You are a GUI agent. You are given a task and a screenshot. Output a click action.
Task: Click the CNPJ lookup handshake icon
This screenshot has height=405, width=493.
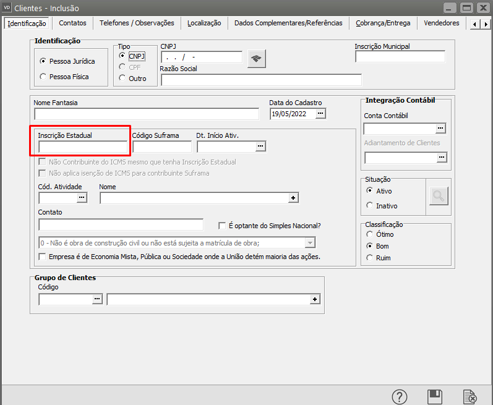(256, 58)
